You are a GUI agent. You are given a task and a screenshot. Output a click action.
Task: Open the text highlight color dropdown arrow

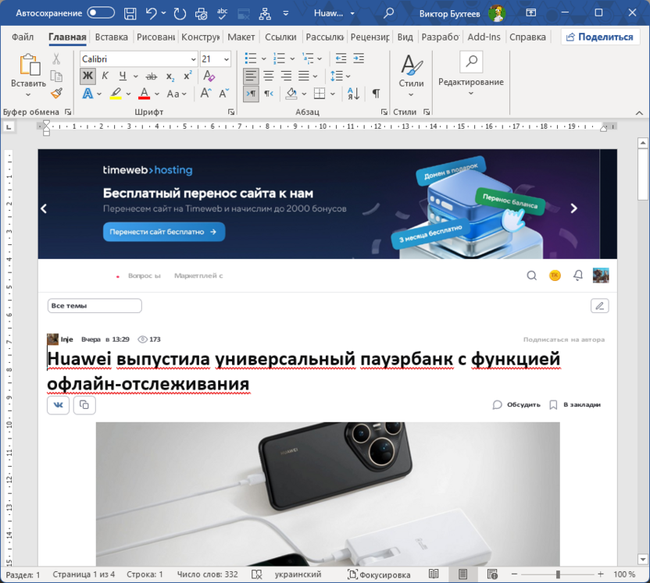[128, 94]
